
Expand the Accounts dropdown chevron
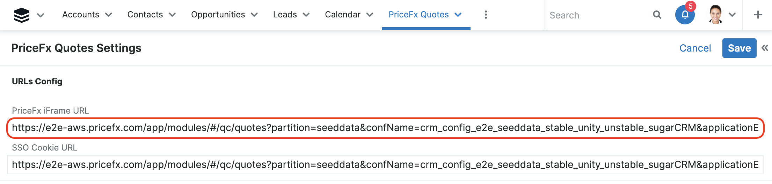(x=109, y=15)
